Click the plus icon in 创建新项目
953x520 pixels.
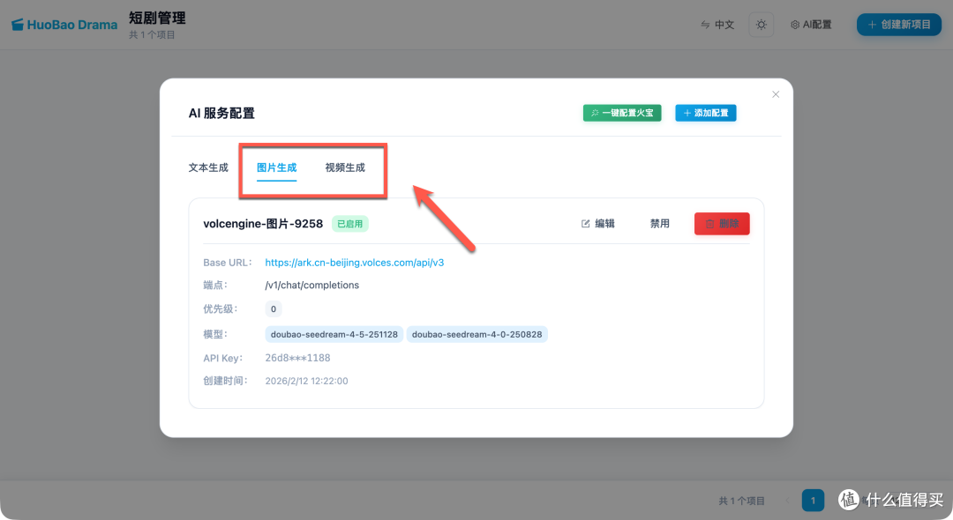[872, 25]
